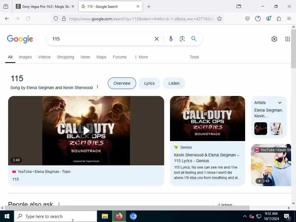Click the scroll right arrow
The image size is (296, 222).
tap(289, 208)
